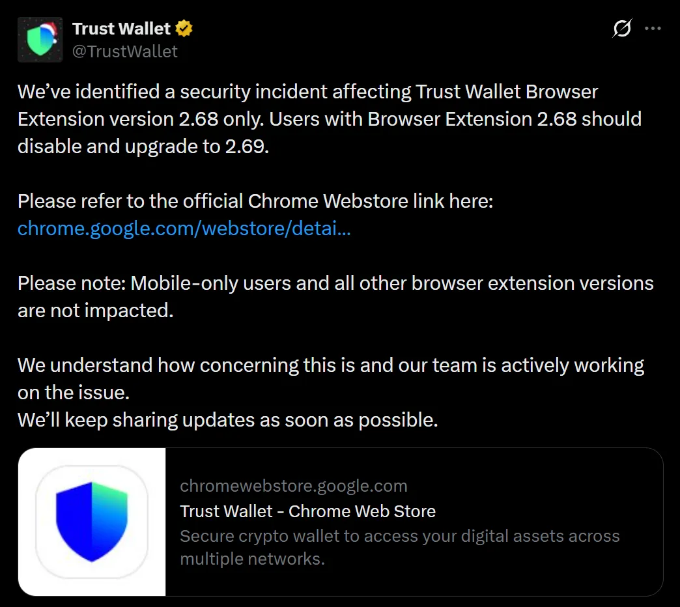Click the chromewebstore.google.com domain in card
Image resolution: width=680 pixels, height=607 pixels.
point(293,486)
